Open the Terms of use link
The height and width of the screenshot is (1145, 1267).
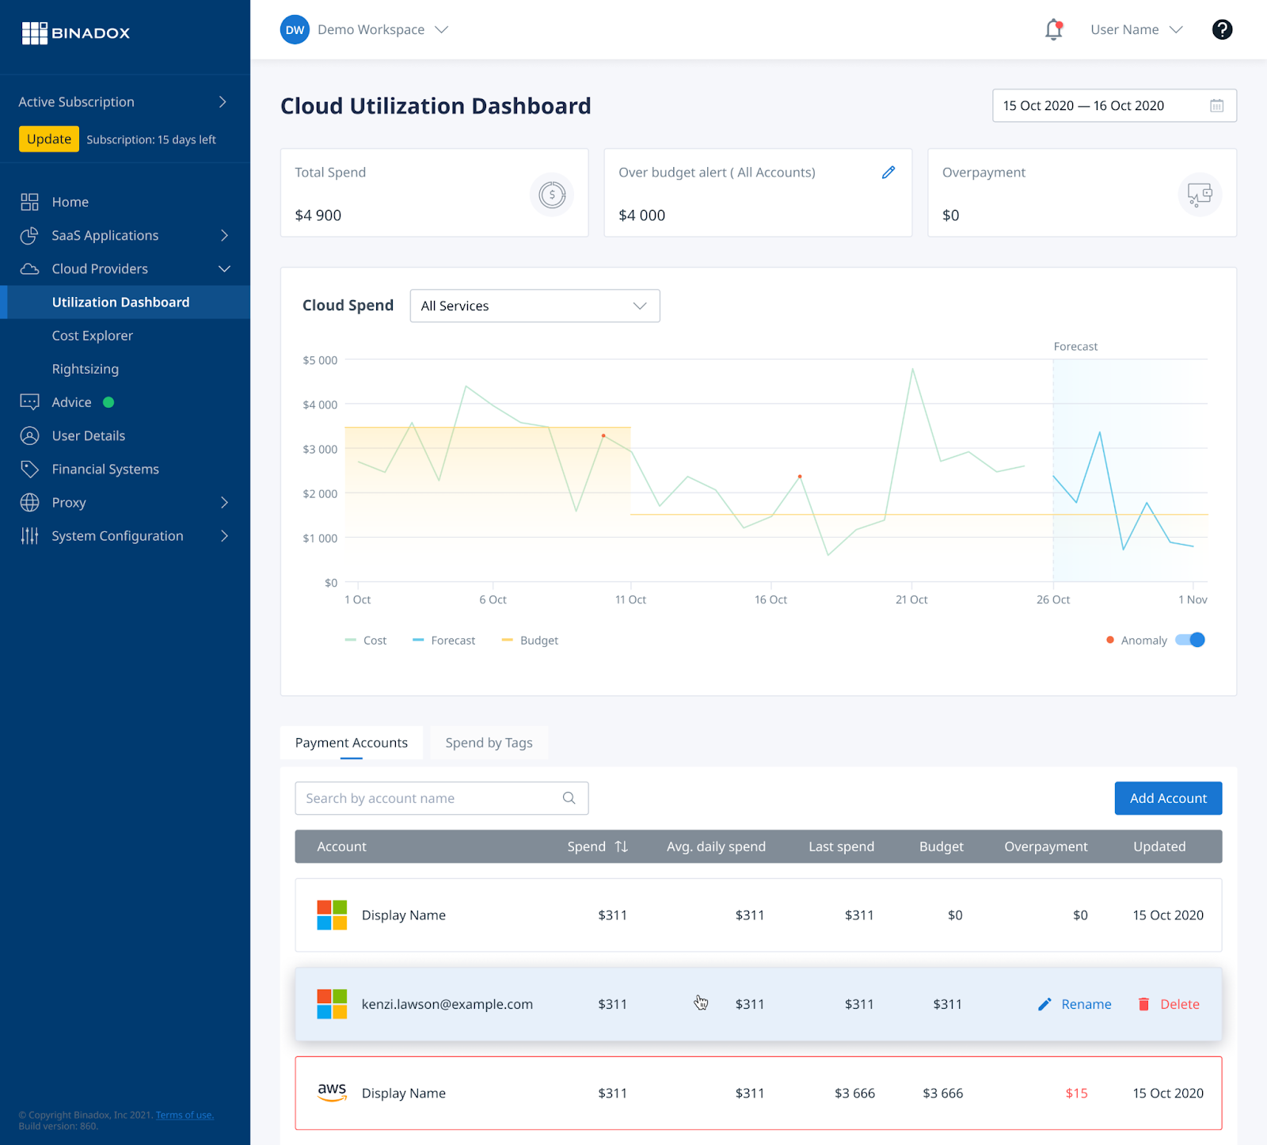(x=184, y=1115)
